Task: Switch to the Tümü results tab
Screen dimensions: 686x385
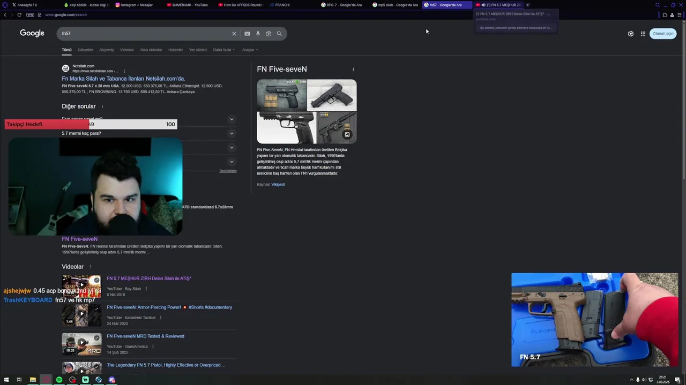Action: point(66,50)
